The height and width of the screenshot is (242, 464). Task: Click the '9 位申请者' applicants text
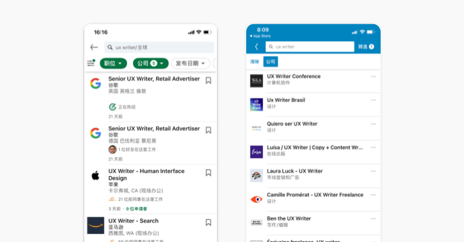point(137,209)
